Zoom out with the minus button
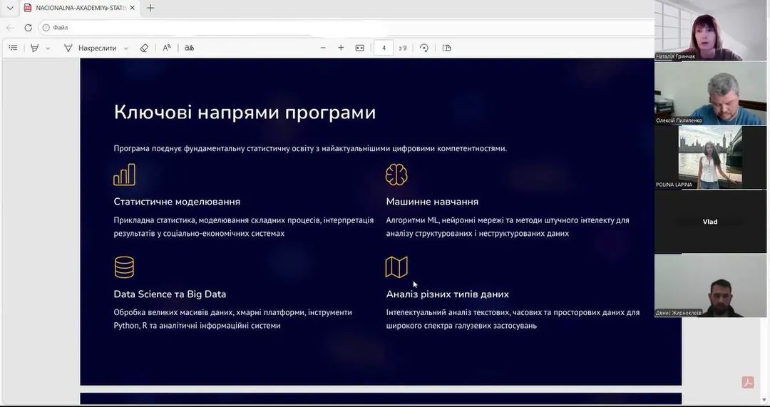770x407 pixels. 323,48
